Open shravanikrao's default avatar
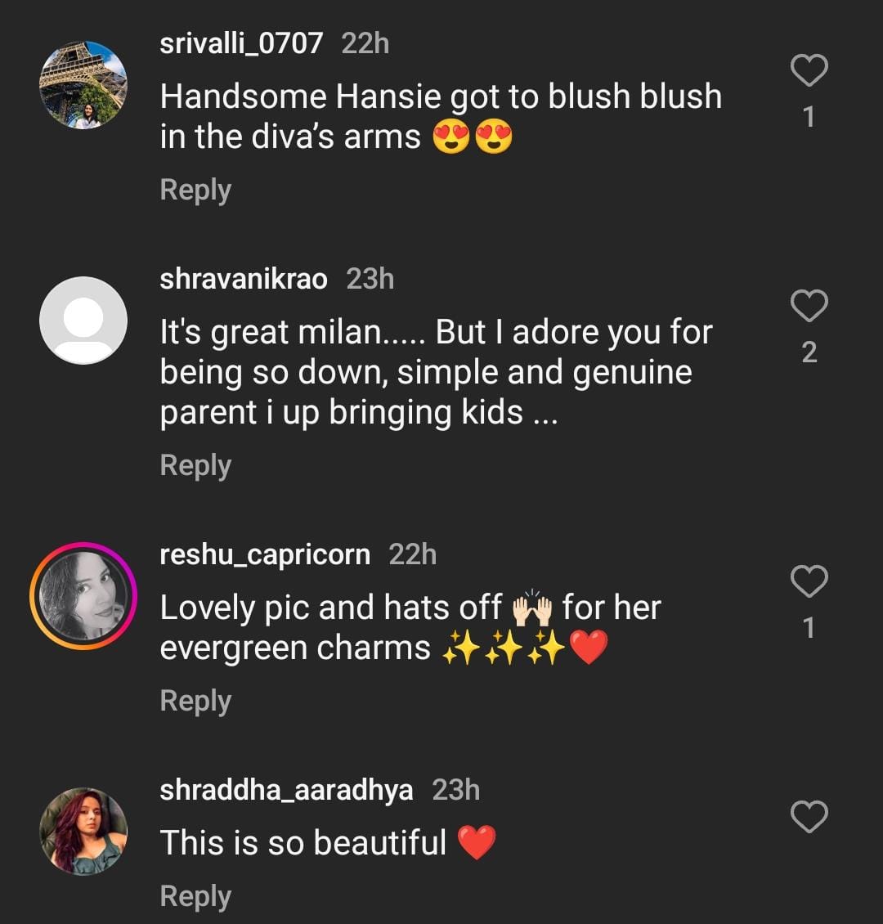The height and width of the screenshot is (924, 883). point(83,320)
